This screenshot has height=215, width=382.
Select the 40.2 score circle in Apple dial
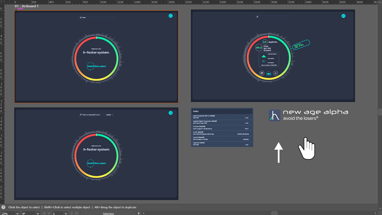tap(259, 48)
